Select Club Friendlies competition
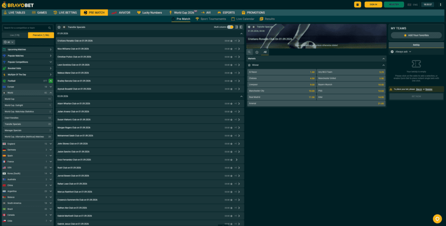Viewport: 446px width, 226px height. tap(27, 118)
